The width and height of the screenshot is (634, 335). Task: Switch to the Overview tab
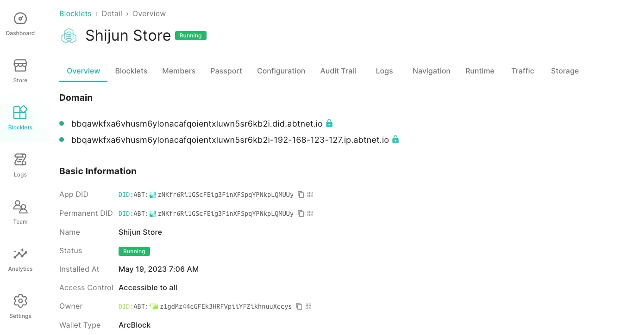coord(83,71)
